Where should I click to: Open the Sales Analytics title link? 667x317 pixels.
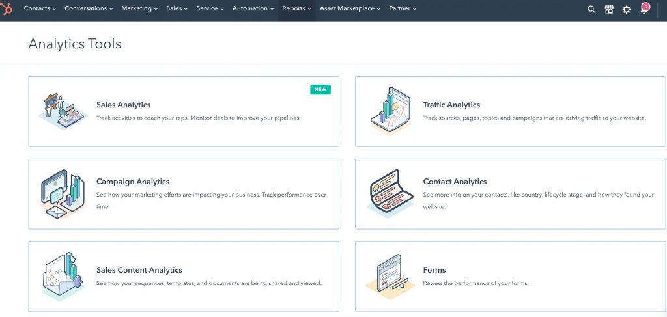click(x=123, y=105)
